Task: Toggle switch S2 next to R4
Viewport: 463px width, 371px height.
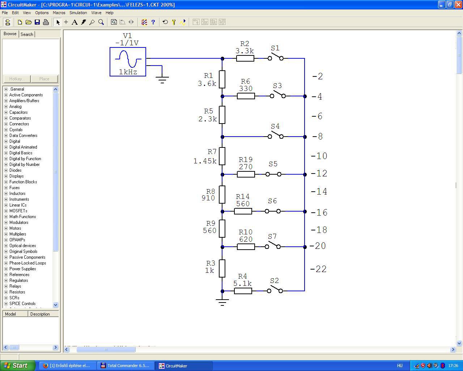Action: (275, 290)
